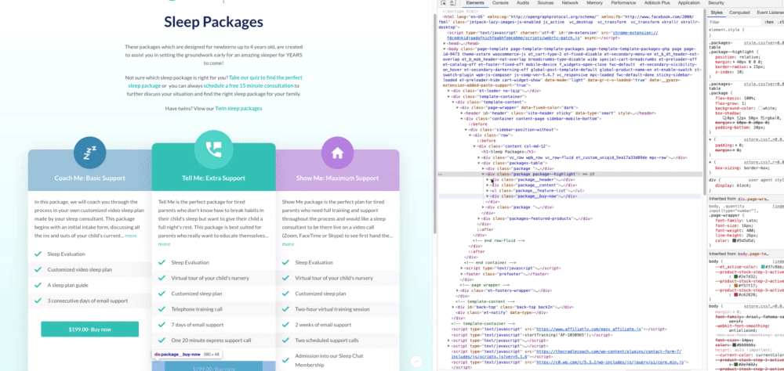Open the Sources tab
Screen dimensions: 784x371
546,3
